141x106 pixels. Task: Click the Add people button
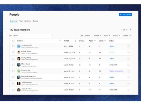click(125, 14)
